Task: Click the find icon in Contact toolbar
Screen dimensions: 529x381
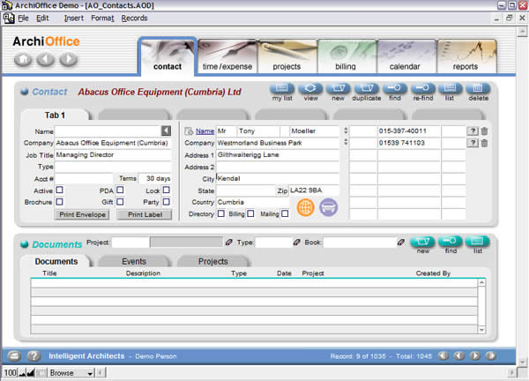Action: [x=395, y=89]
